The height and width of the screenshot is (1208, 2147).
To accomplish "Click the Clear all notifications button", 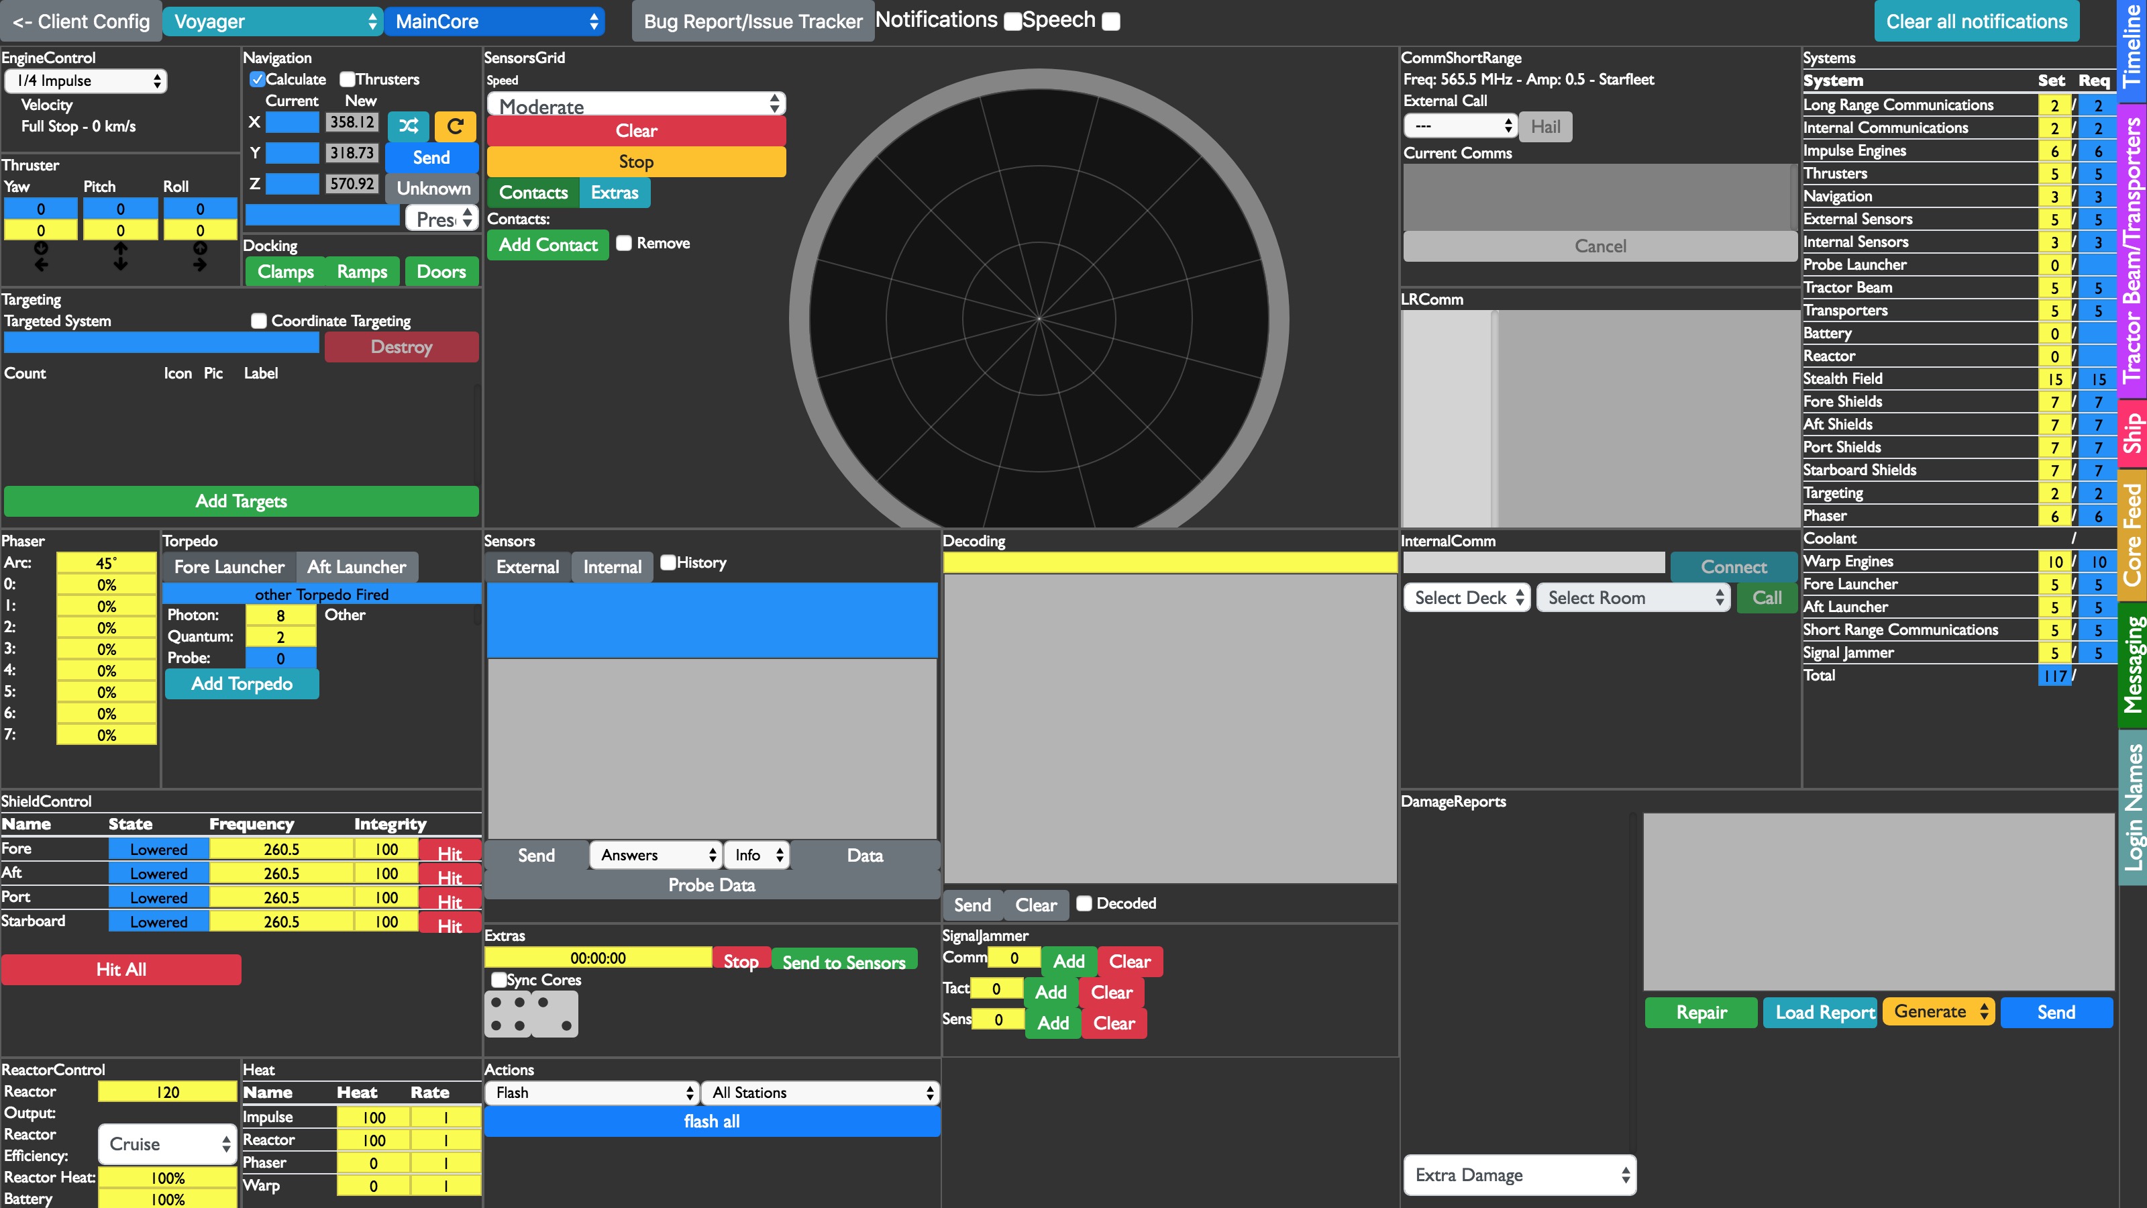I will click(1976, 21).
